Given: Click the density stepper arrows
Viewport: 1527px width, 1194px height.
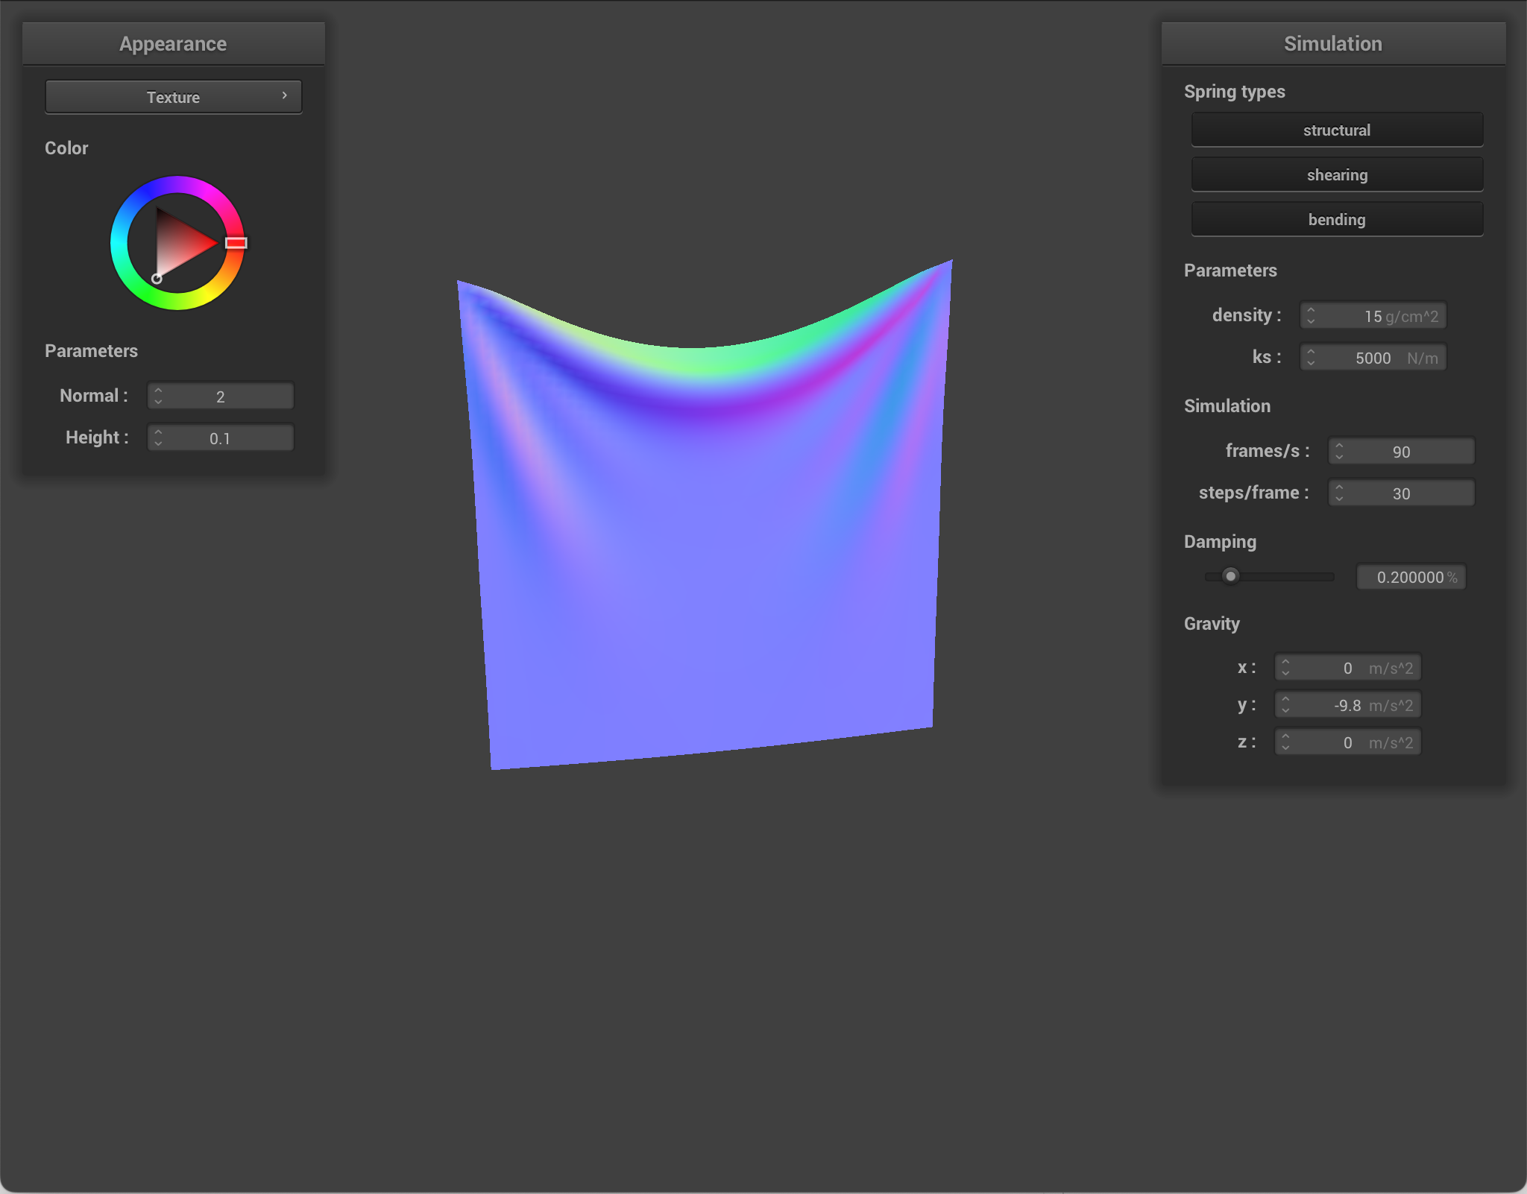Looking at the screenshot, I should point(1311,315).
